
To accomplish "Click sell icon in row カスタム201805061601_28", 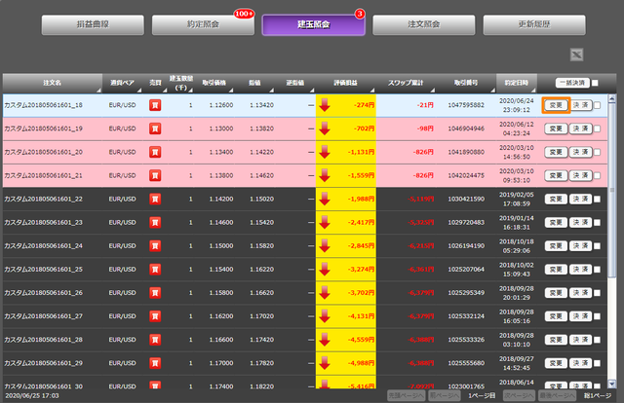I will (x=155, y=340).
